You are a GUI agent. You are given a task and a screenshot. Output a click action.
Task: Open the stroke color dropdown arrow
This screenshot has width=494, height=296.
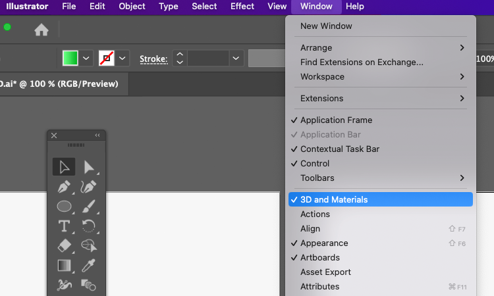click(123, 58)
